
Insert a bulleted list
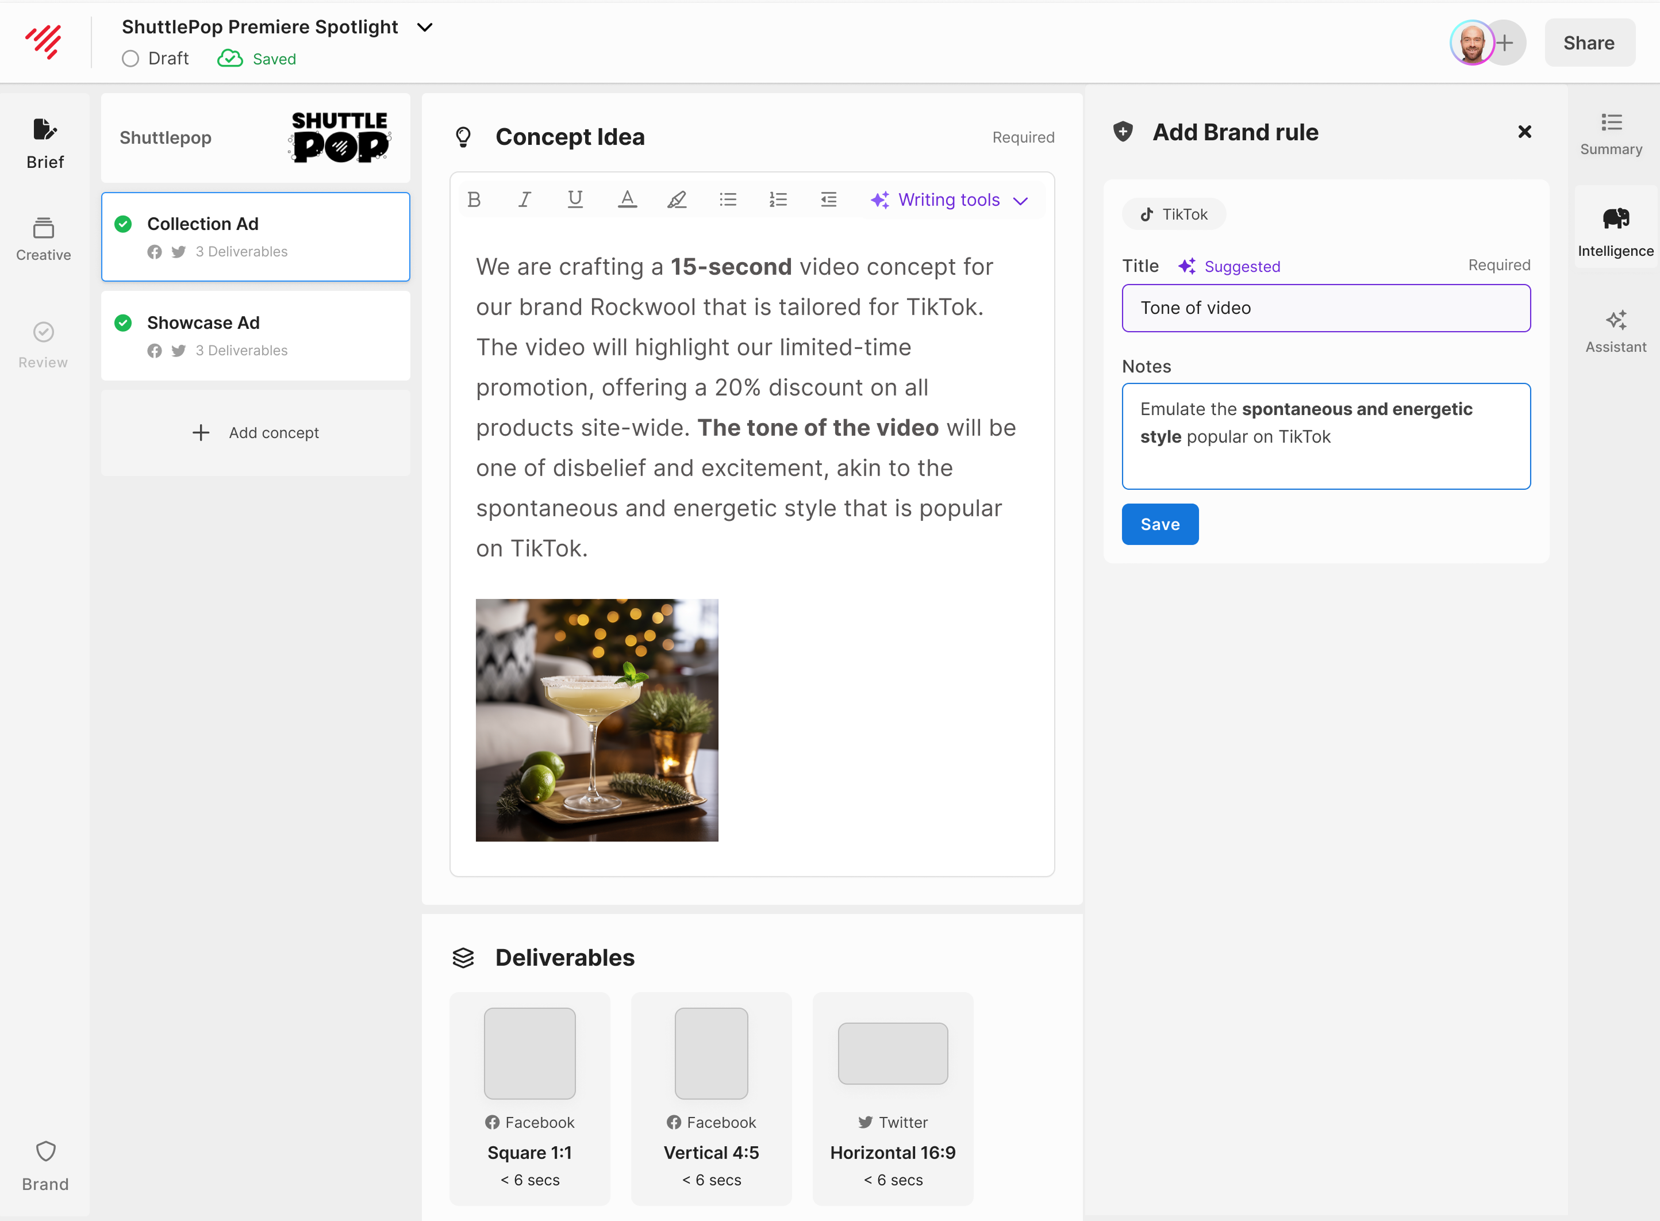click(x=728, y=199)
